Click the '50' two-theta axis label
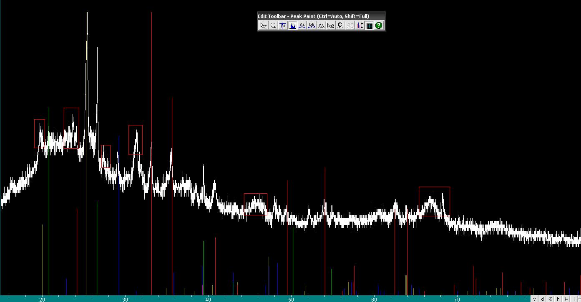The image size is (581, 302). 291,299
